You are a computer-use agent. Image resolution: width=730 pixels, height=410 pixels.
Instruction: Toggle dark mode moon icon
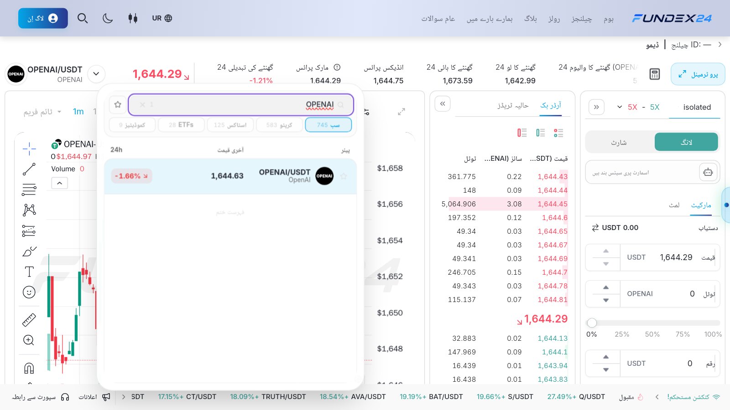click(x=108, y=18)
